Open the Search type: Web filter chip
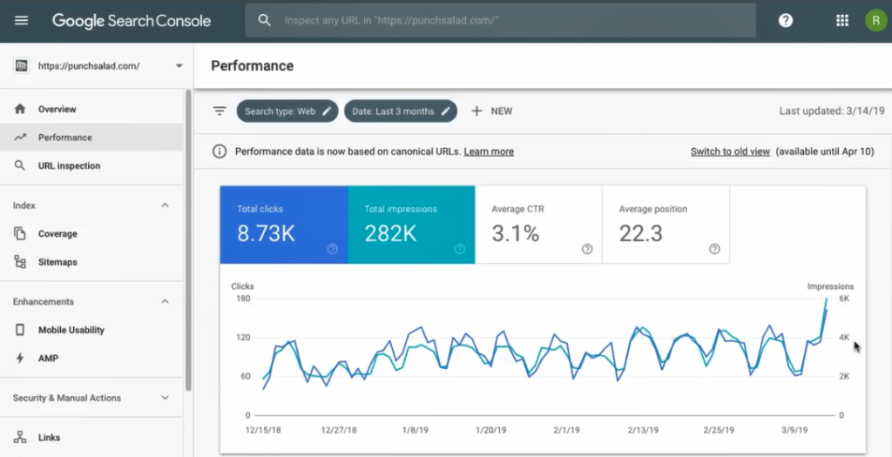This screenshot has height=457, width=892. point(287,111)
